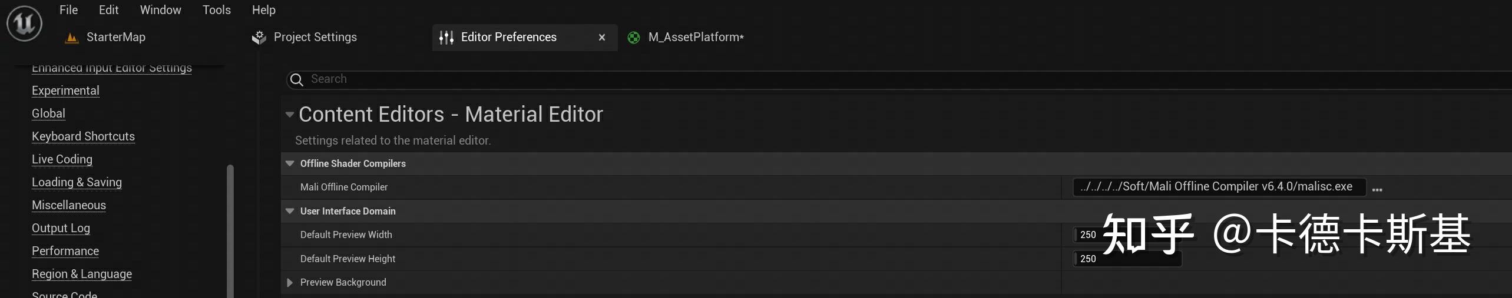Click the StarterMap level icon
The height and width of the screenshot is (298, 1512).
[x=72, y=38]
